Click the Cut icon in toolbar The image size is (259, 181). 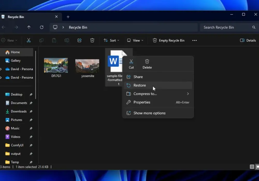click(x=28, y=40)
